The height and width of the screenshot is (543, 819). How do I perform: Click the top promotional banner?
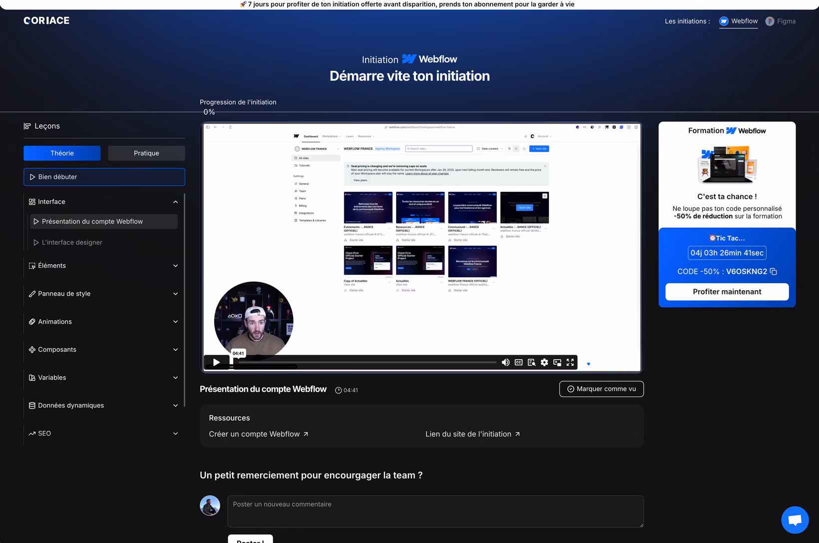[x=409, y=4]
